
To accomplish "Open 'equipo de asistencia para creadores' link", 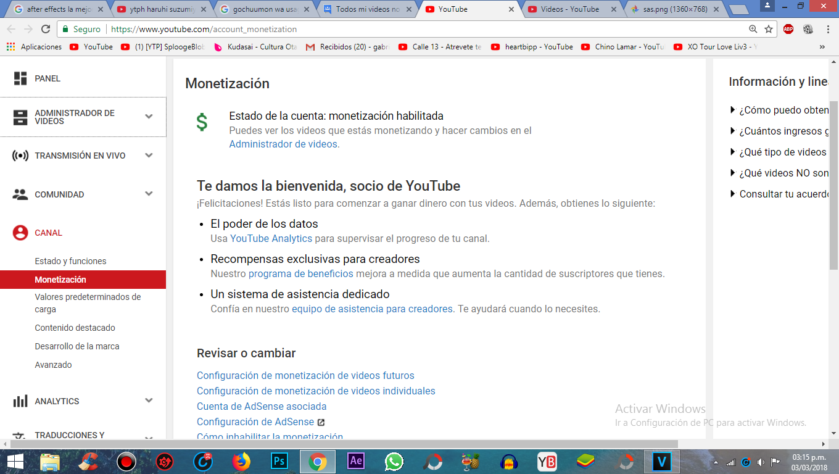I will [373, 309].
